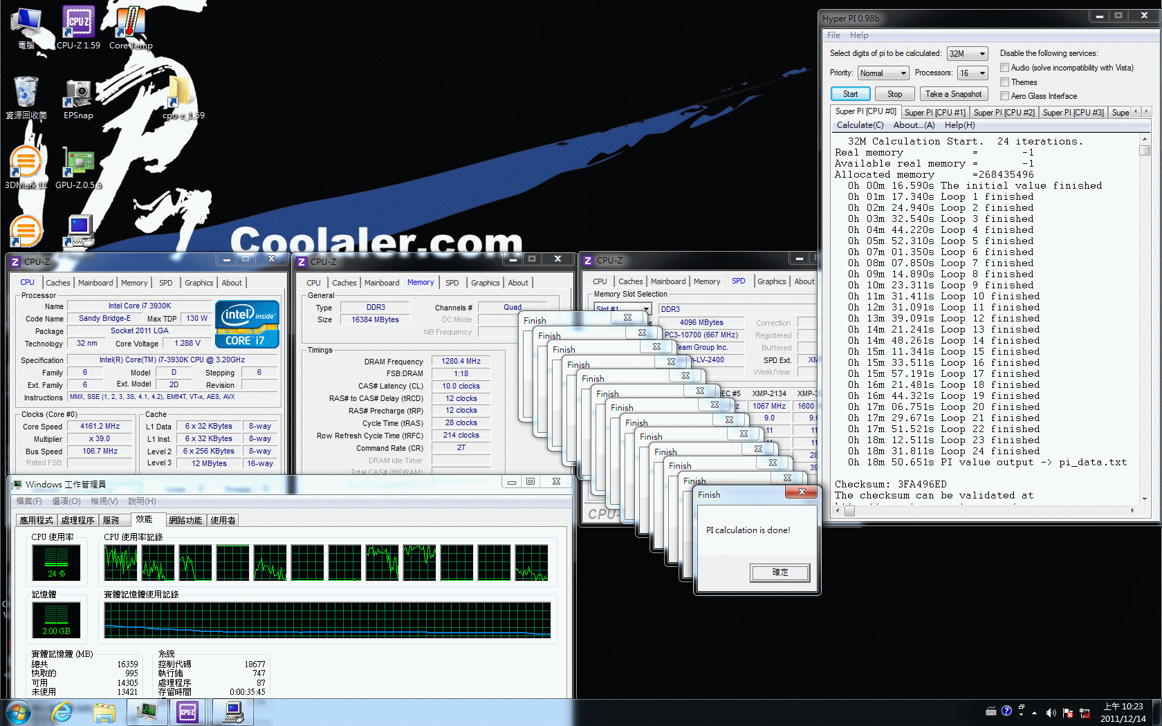The width and height of the screenshot is (1162, 726).
Task: Open SPD tab in the CPU-Z Memory window
Action: 452,283
